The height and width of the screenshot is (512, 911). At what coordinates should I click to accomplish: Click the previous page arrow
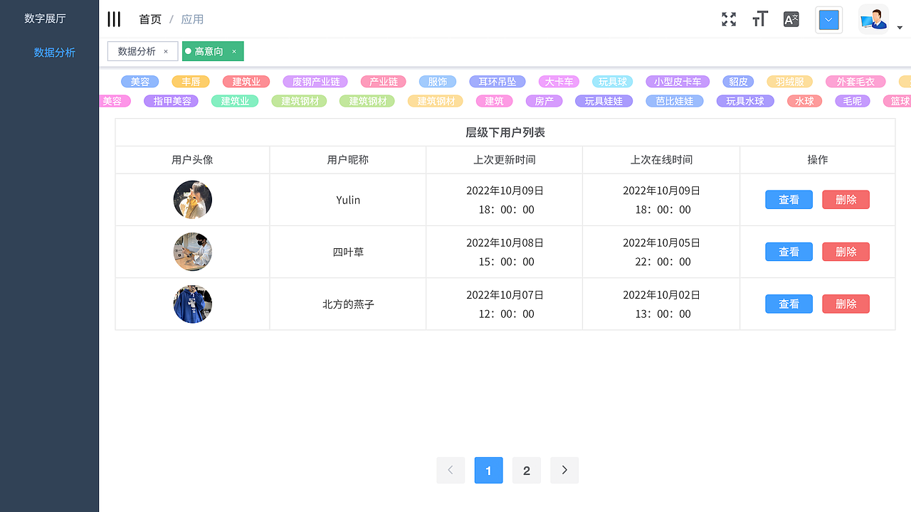451,470
